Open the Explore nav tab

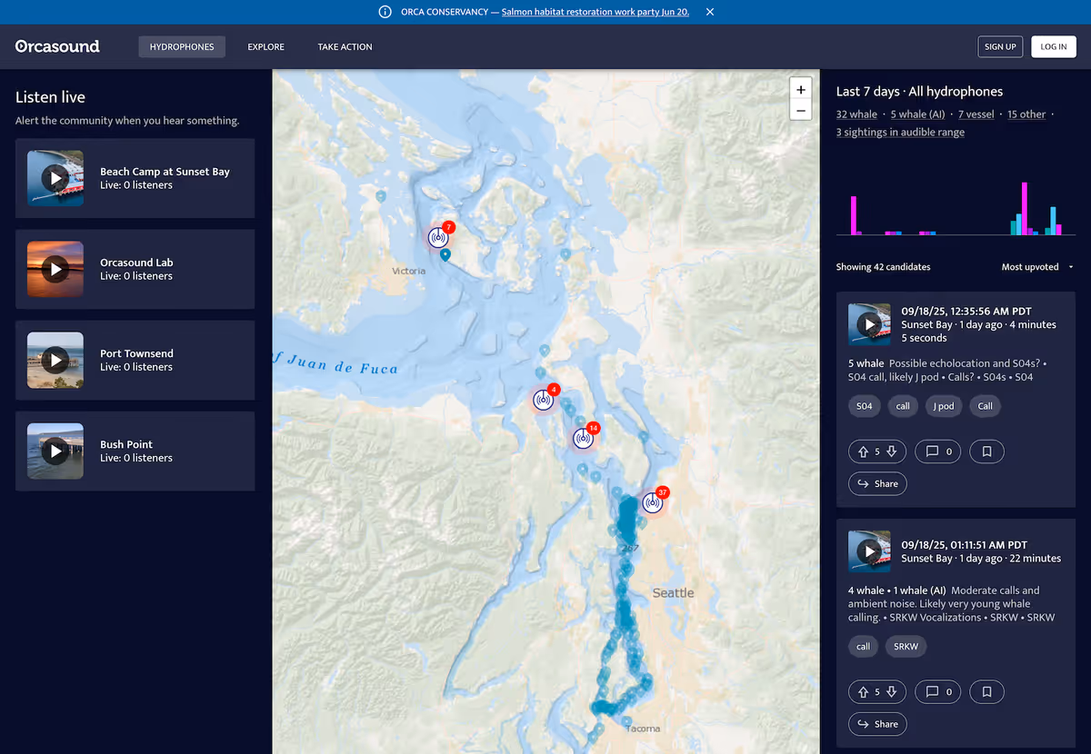point(265,46)
